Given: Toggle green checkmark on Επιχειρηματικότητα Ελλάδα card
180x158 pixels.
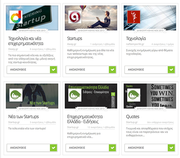Looking at the screenshot, I should pyautogui.click(x=112, y=148).
